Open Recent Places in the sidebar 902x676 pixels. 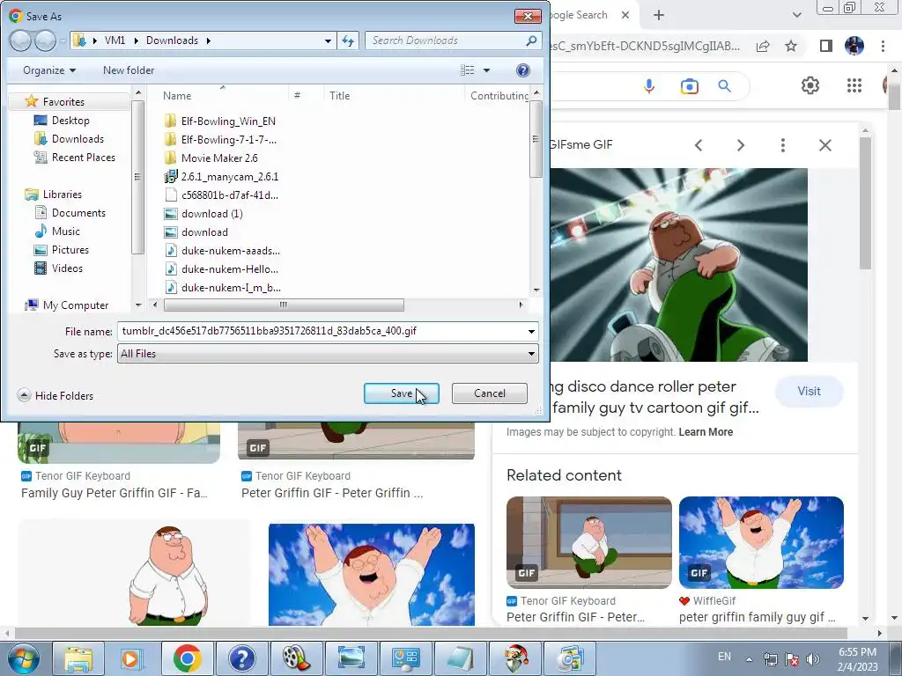84,157
